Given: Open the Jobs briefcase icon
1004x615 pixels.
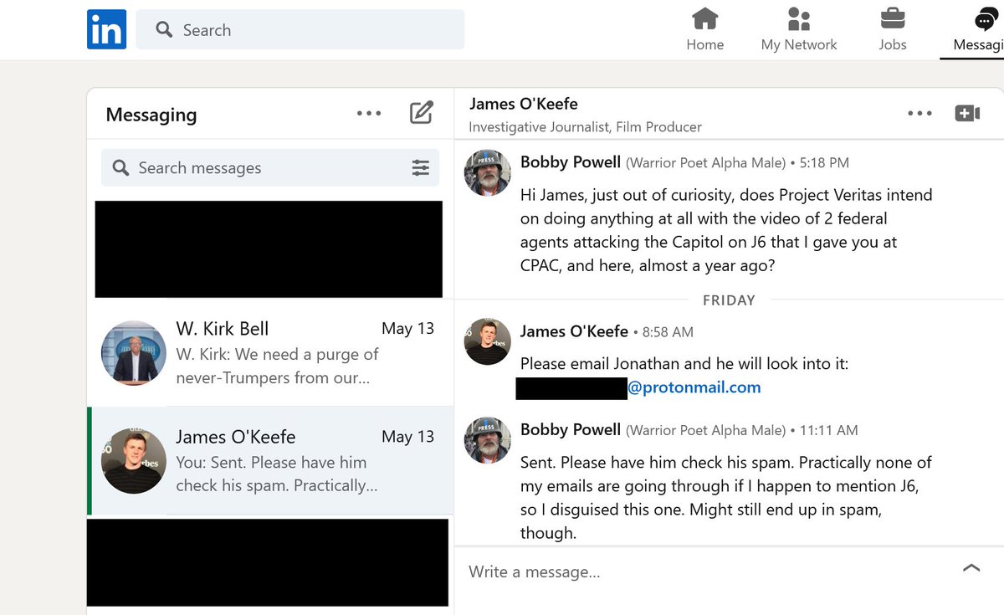Looking at the screenshot, I should coord(892,19).
